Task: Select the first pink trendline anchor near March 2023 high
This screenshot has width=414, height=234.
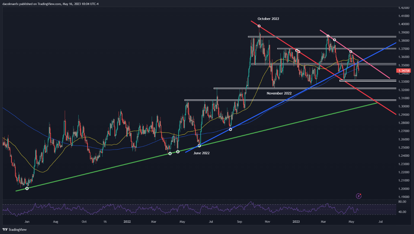Action: (328, 36)
